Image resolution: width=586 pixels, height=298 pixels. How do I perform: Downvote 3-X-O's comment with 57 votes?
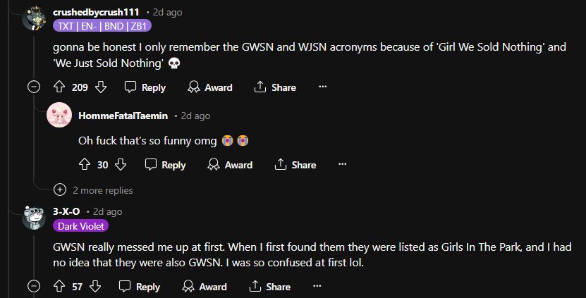click(x=95, y=287)
